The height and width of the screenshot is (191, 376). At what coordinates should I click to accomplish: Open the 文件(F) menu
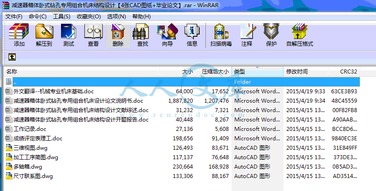13,16
